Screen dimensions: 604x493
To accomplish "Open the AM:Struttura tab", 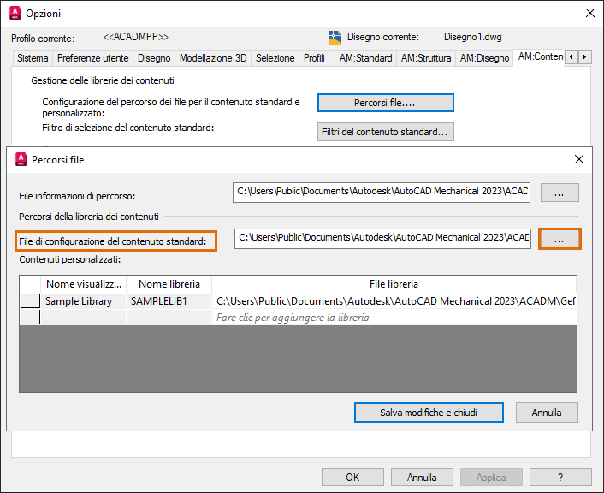I will click(x=426, y=58).
